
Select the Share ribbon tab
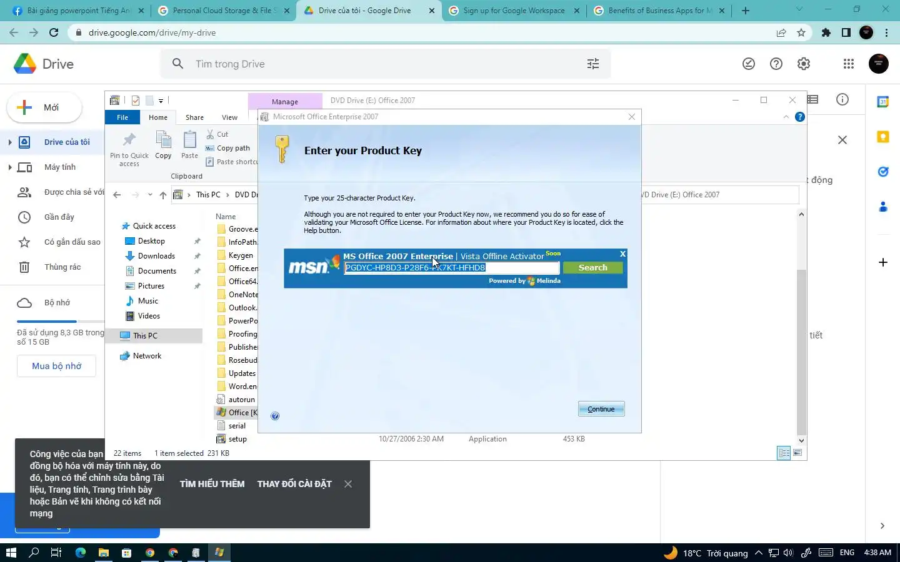point(194,117)
